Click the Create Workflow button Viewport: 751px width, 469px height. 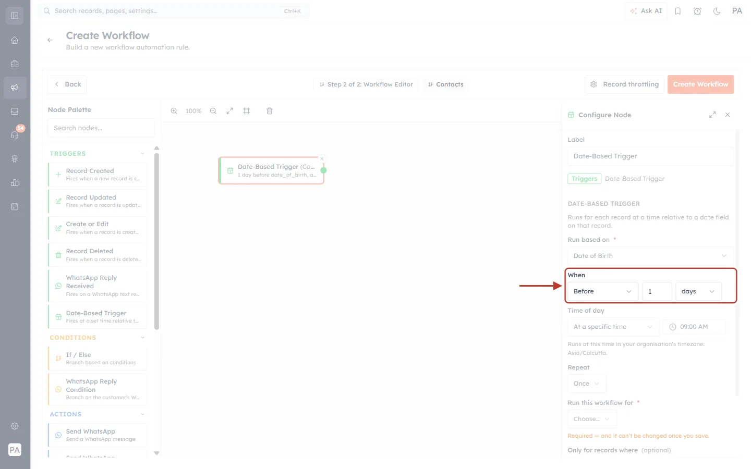tap(700, 84)
